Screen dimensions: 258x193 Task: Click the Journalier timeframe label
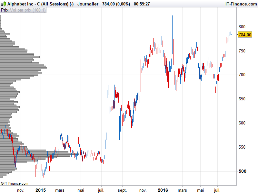tap(88, 4)
